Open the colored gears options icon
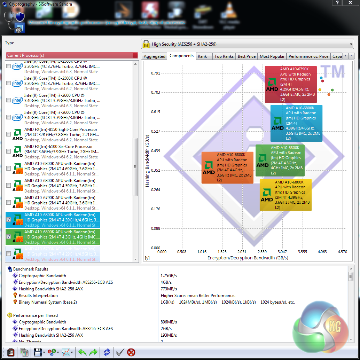 (52, 352)
